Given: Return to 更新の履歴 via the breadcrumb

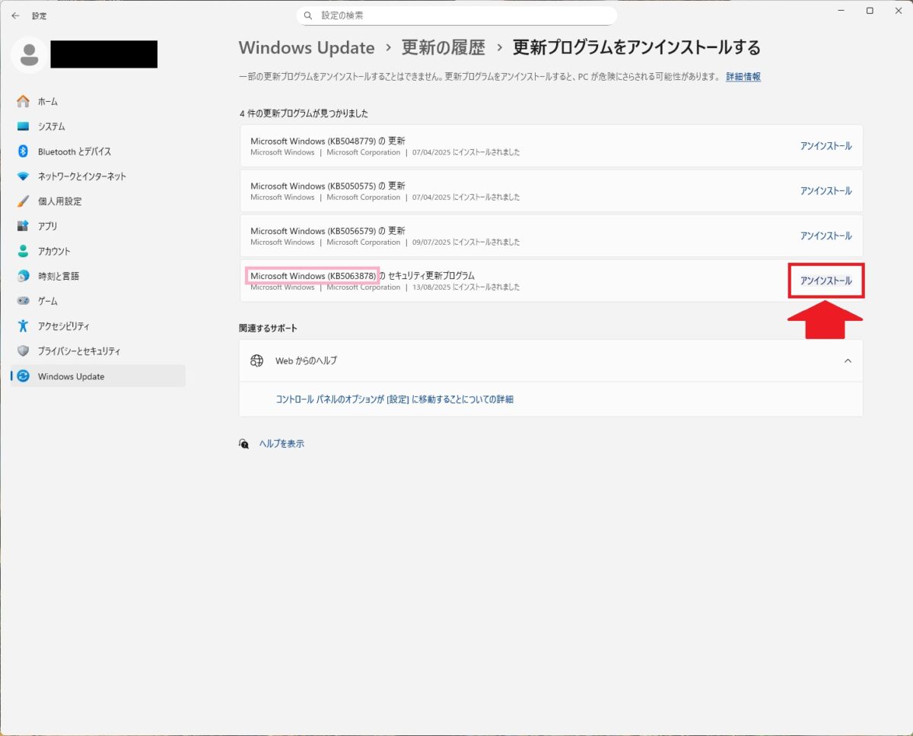Looking at the screenshot, I should [x=443, y=47].
